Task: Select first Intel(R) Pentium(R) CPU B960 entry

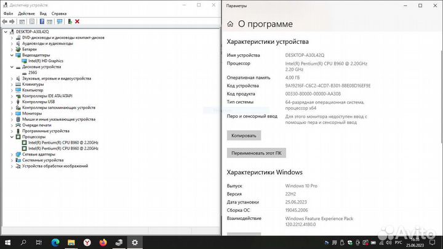Action: point(63,142)
